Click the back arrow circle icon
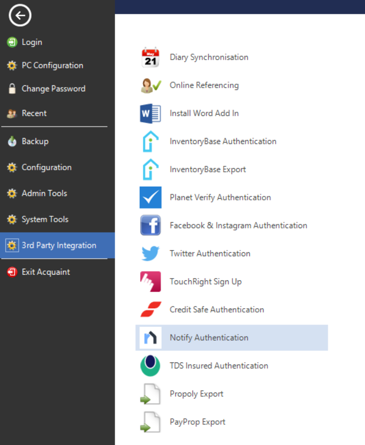The image size is (365, 445). click(x=20, y=15)
